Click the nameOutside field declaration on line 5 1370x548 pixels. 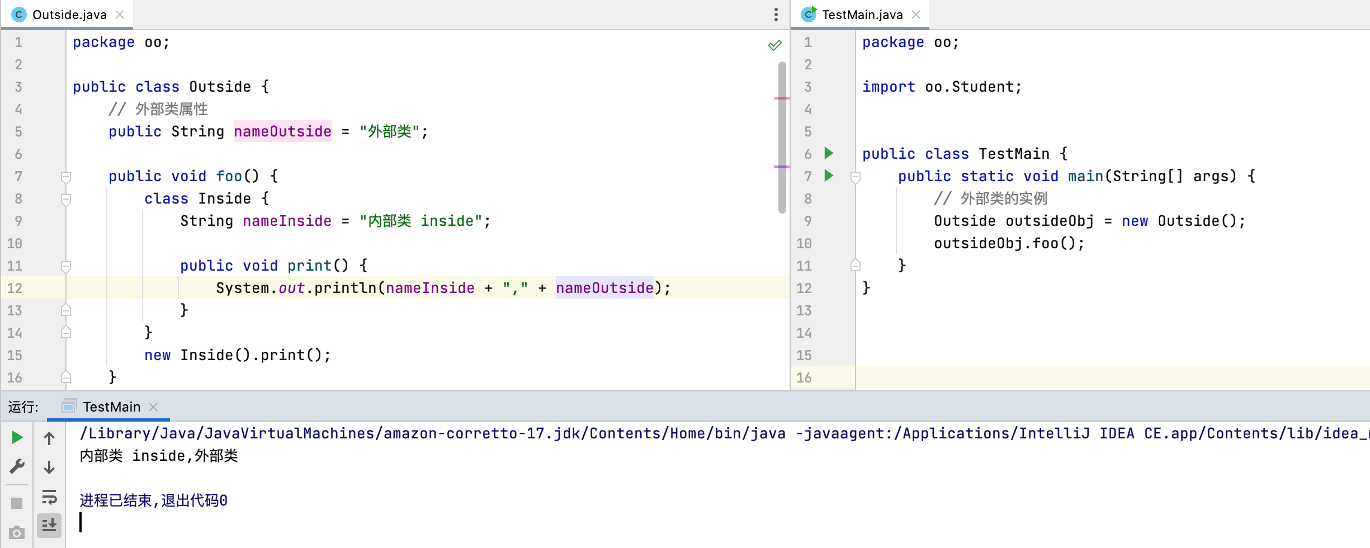282,131
